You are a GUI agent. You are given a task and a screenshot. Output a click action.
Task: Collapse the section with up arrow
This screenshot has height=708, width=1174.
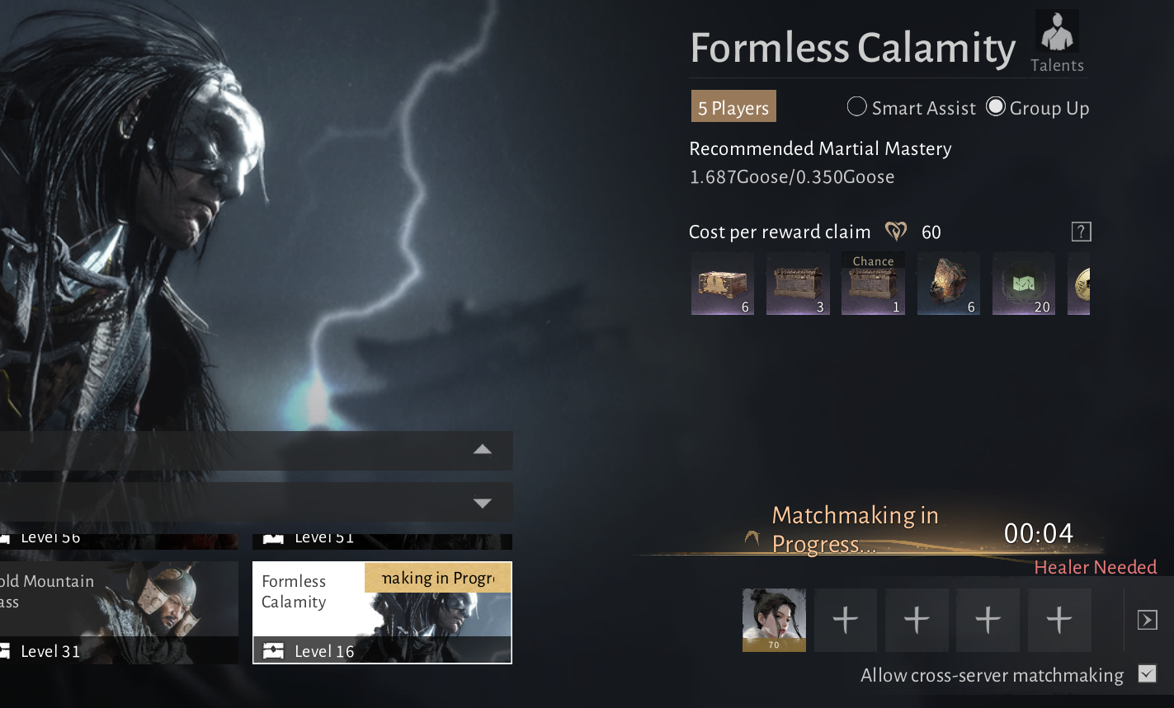click(483, 450)
